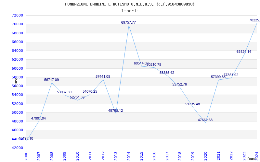Select year 2009 on the axis
The height and width of the screenshot is (162, 260).
click(64, 156)
